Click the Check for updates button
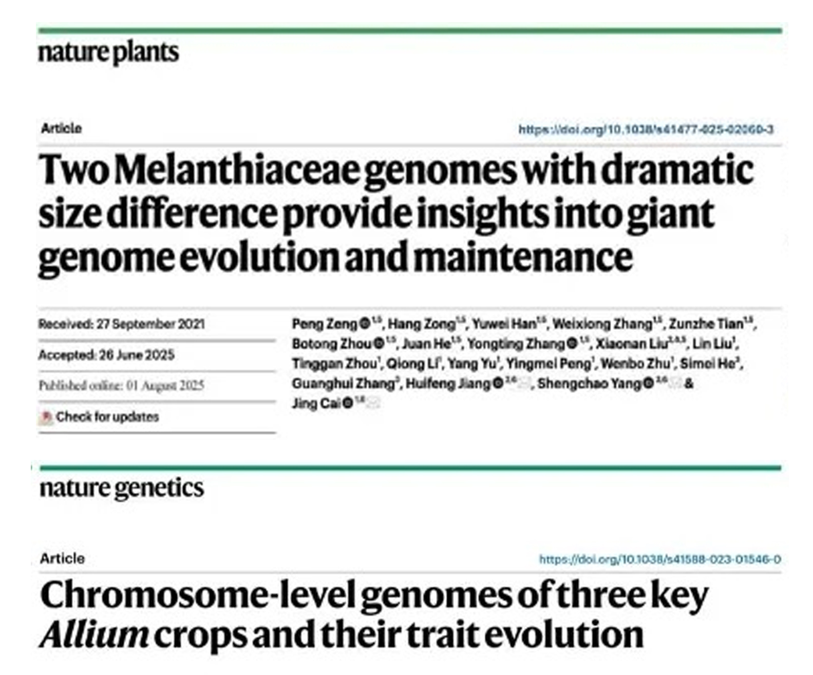This screenshot has height=675, width=813. [99, 417]
